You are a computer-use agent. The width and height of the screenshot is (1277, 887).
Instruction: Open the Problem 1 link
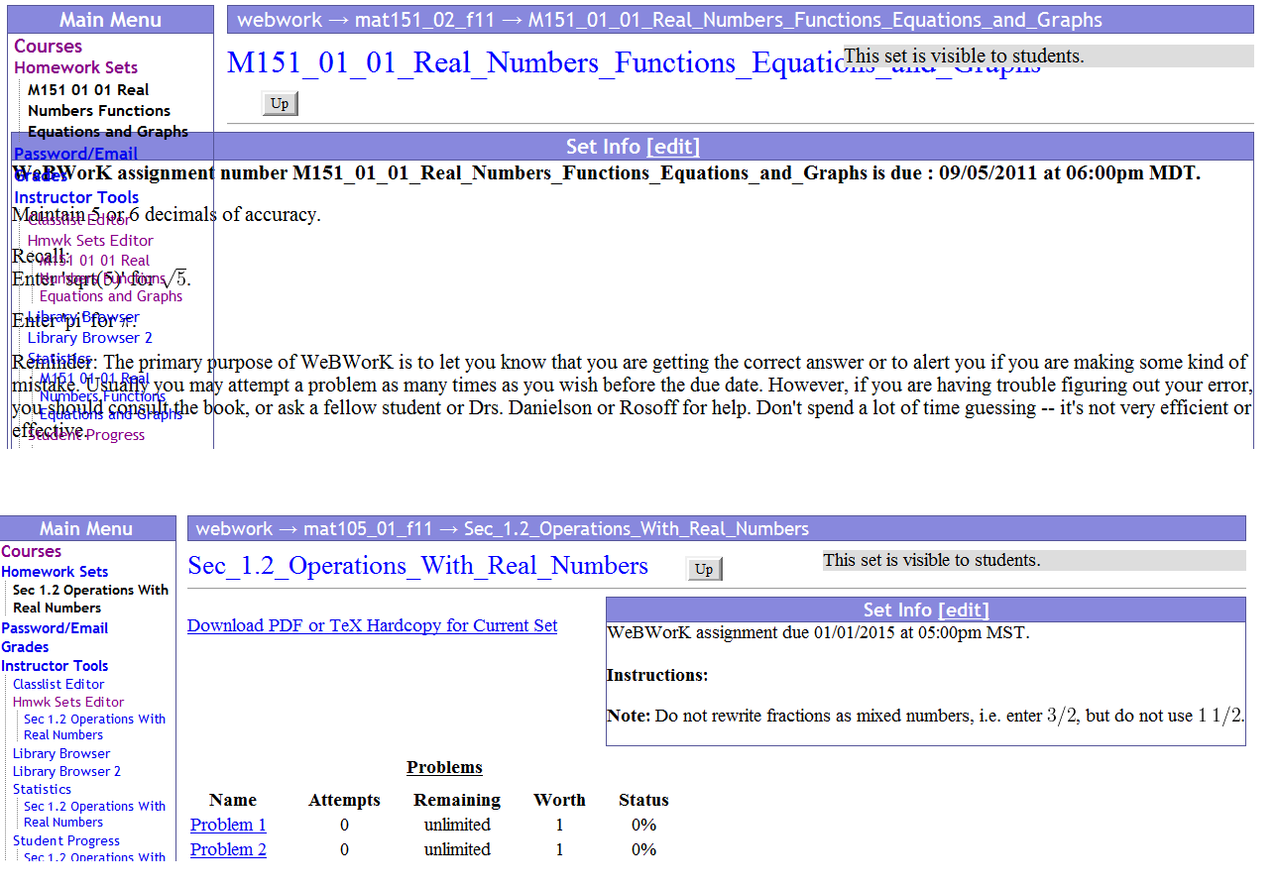pos(228,825)
